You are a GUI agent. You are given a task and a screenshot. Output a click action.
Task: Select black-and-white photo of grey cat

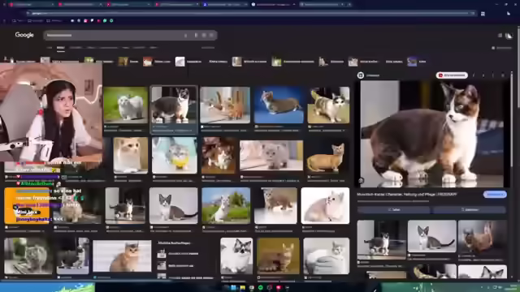click(x=28, y=255)
